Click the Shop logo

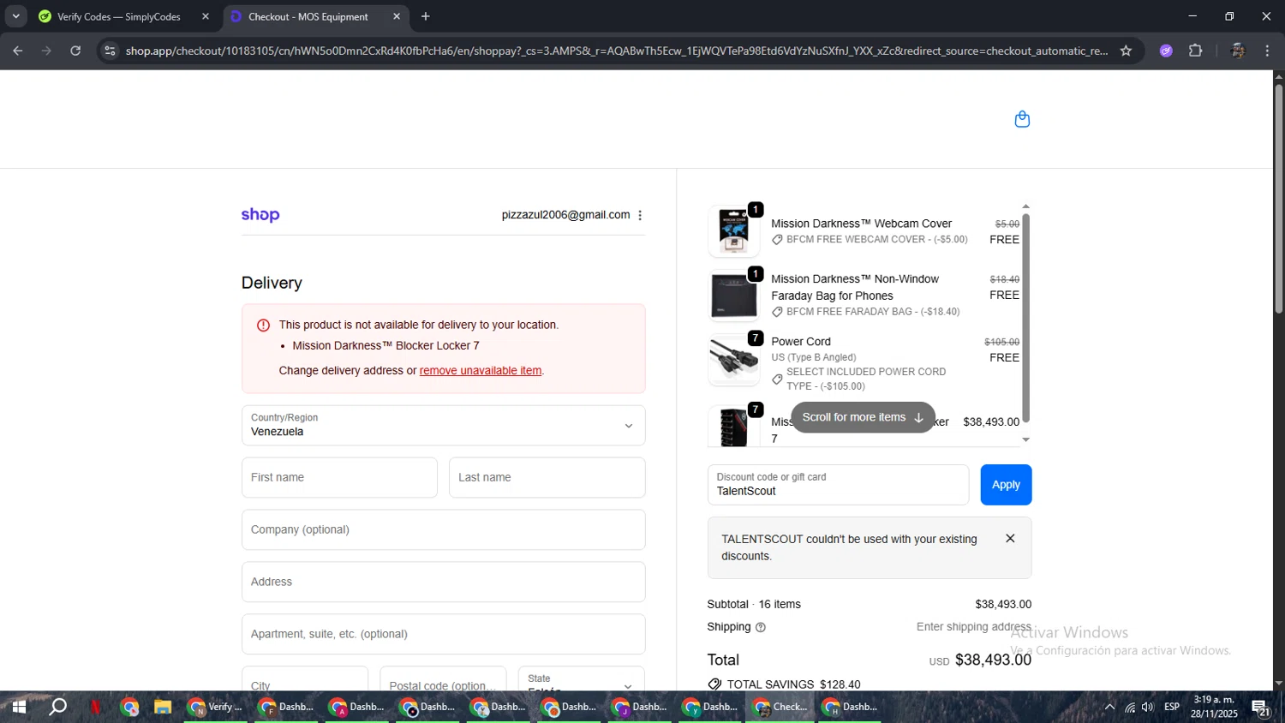tap(260, 215)
